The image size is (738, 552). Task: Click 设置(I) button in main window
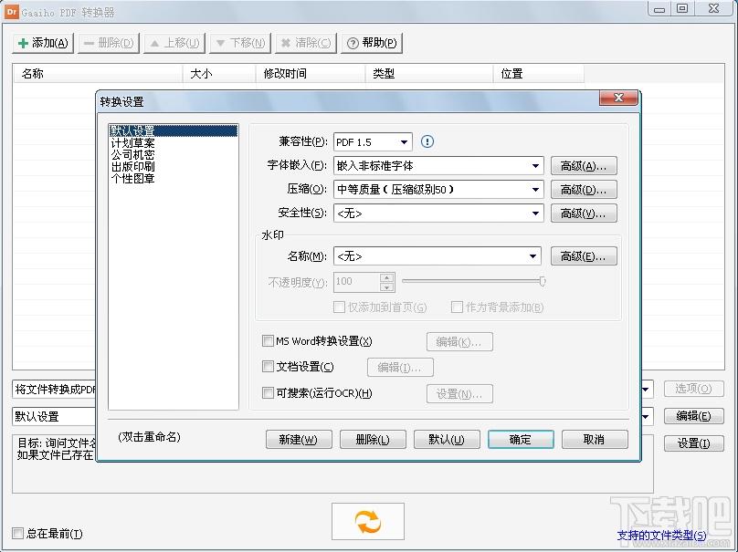click(694, 443)
